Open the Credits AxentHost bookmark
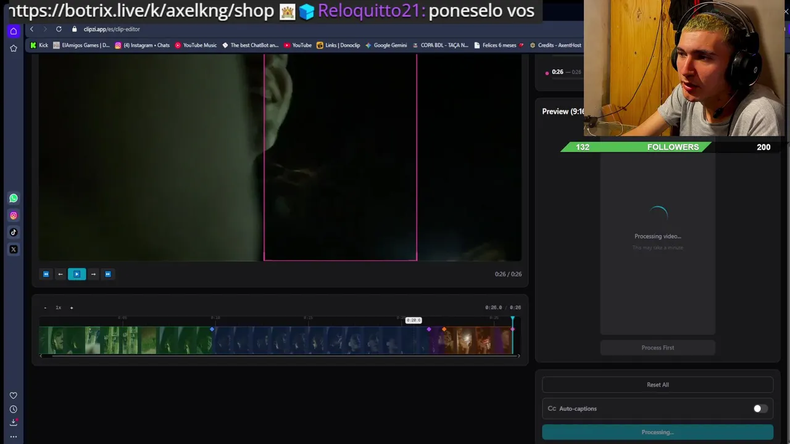The width and height of the screenshot is (790, 444). (x=555, y=45)
